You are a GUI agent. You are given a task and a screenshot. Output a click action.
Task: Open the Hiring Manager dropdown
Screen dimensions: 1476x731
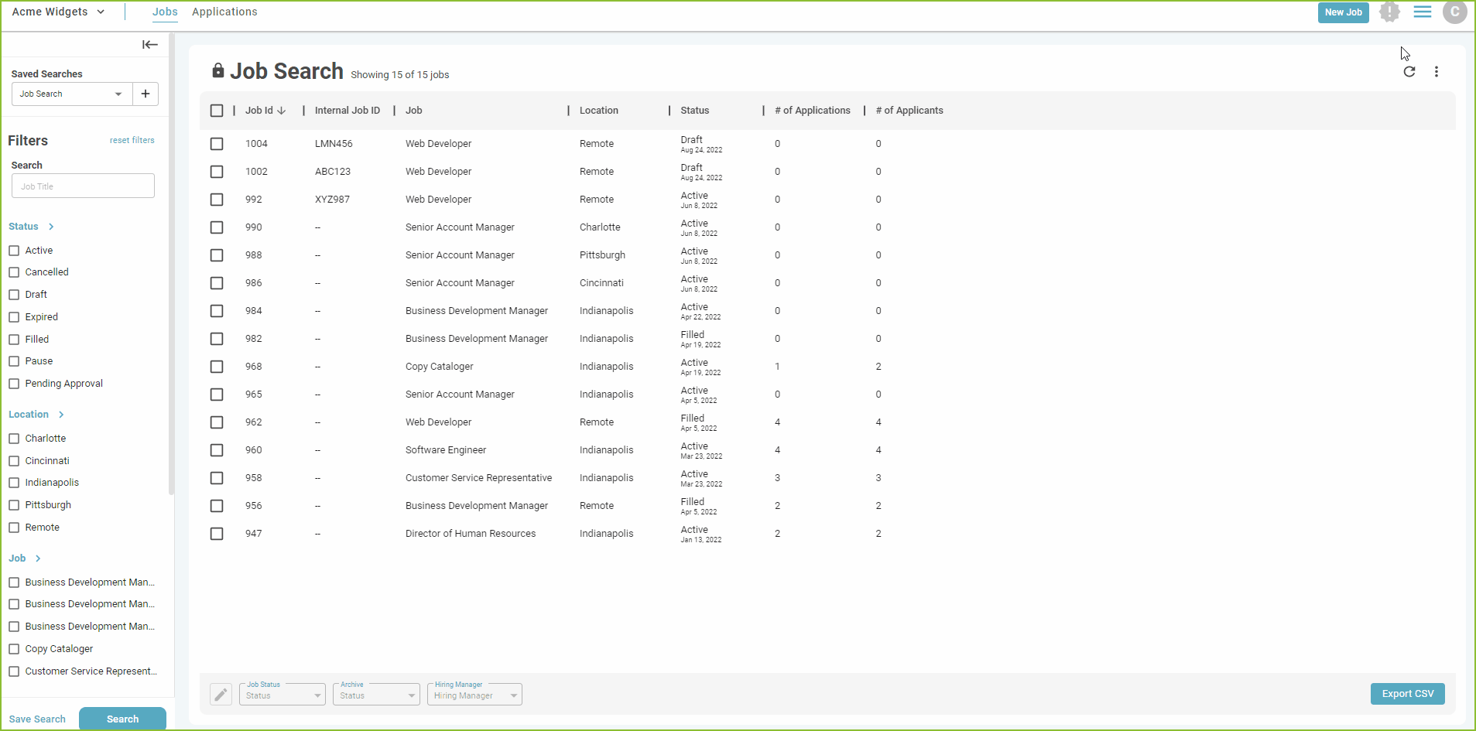tap(474, 695)
